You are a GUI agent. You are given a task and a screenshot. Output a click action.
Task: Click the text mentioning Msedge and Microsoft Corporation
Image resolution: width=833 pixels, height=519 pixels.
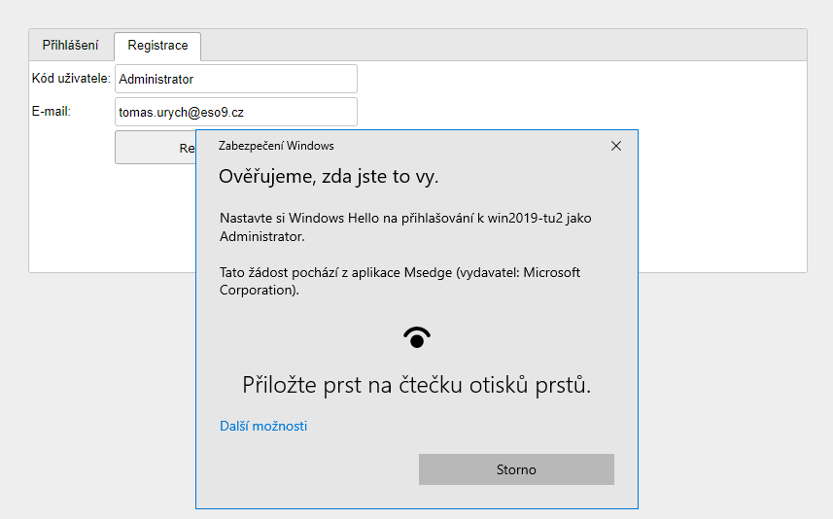click(x=399, y=281)
